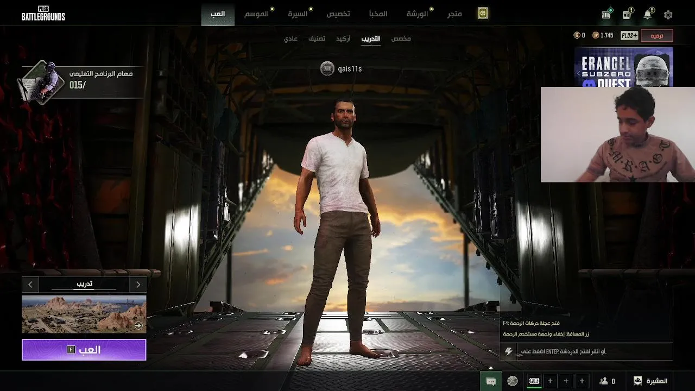This screenshot has width=695, height=391.
Task: Click the qais11s player name
Action: click(350, 69)
